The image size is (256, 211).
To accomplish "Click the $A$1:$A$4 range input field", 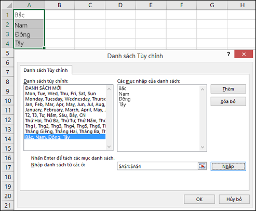I will pyautogui.click(x=157, y=166).
